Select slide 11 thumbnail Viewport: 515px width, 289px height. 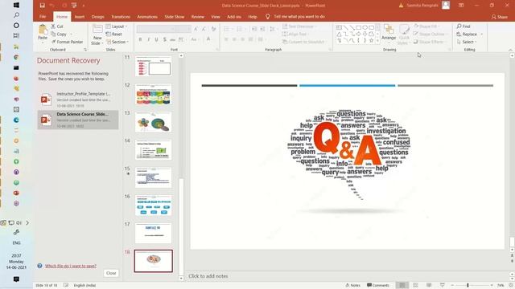pos(154,66)
